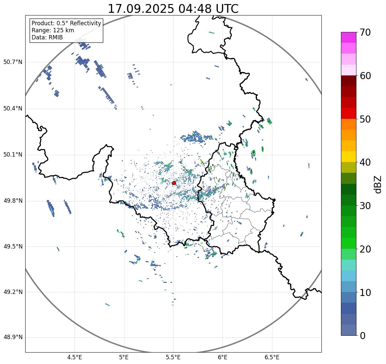Click the 'Range: 125 km' text
Image resolution: width=386 pixels, height=364 pixels.
click(x=53, y=30)
